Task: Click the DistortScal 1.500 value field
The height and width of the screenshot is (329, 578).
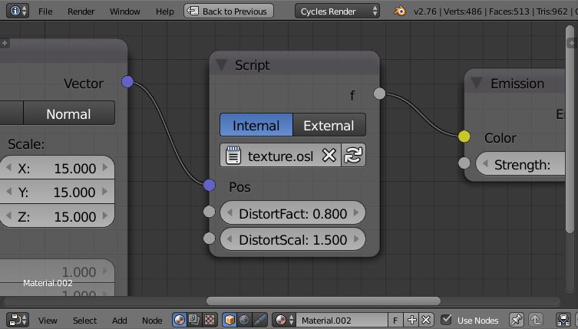Action: [x=292, y=239]
